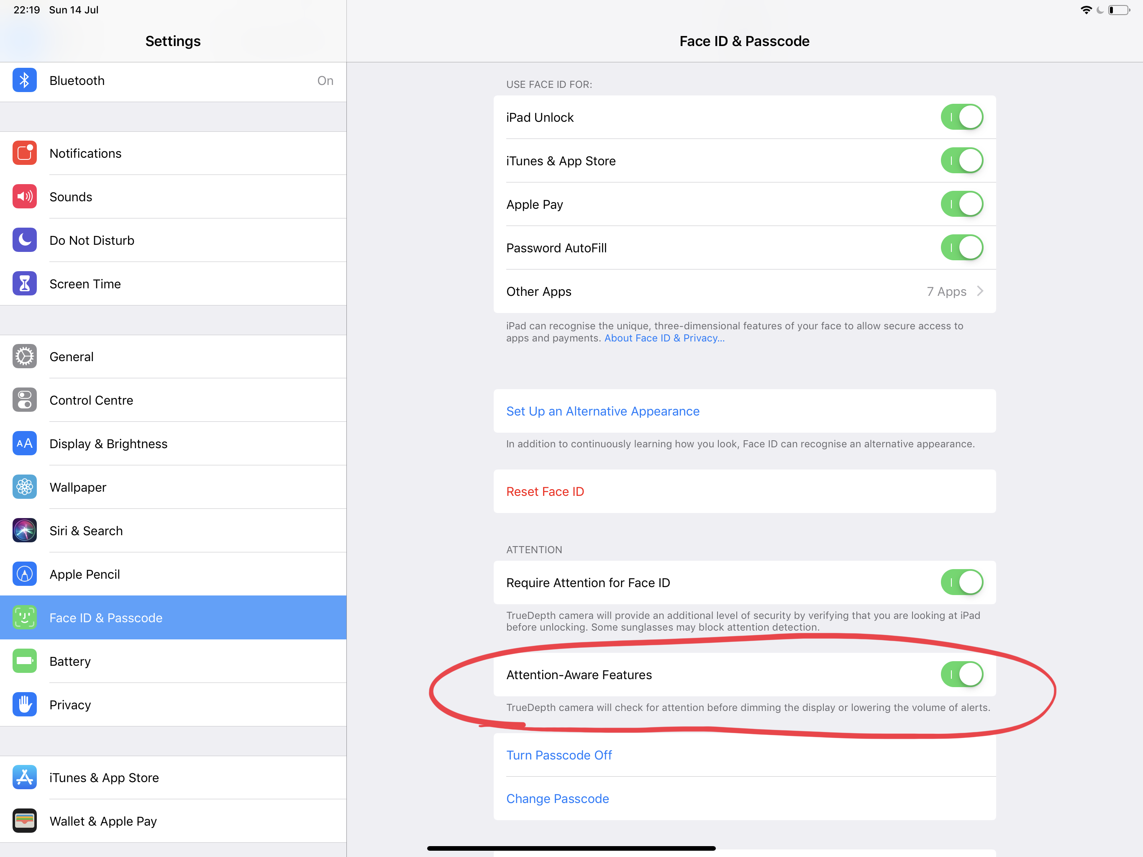Expand Other Apps chevron
The height and width of the screenshot is (857, 1143).
980,291
